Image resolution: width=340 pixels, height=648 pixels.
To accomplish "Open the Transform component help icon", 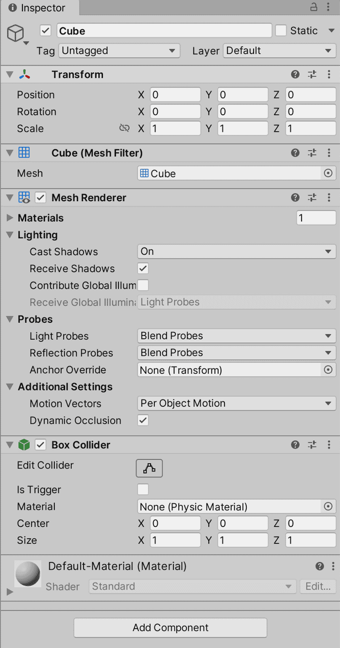I will (x=295, y=74).
